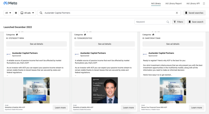Image resolution: width=209 pixels, height=114 pixels.
Task: Click Learn more on third ad
Action: click(x=196, y=108)
